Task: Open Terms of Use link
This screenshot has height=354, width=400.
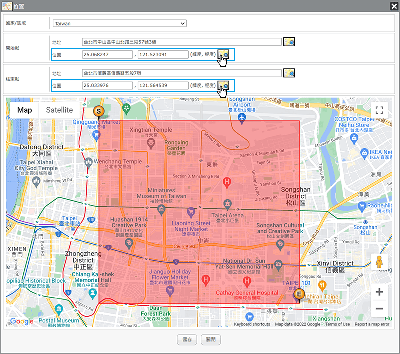Action: (337, 324)
